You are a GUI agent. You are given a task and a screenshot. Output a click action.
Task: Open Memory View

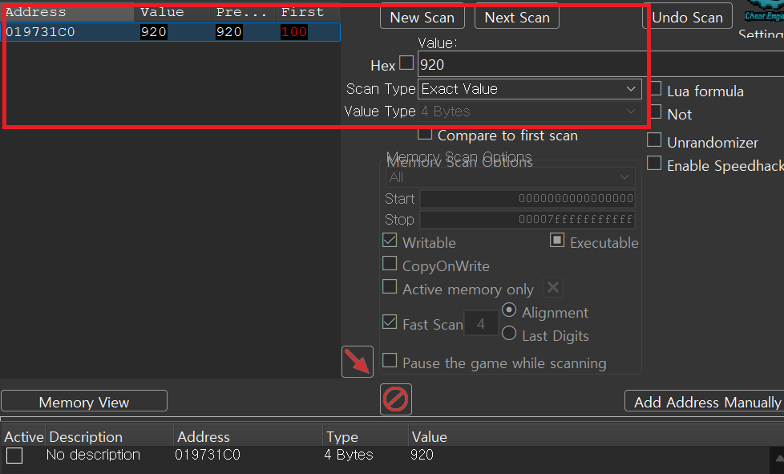(x=84, y=402)
